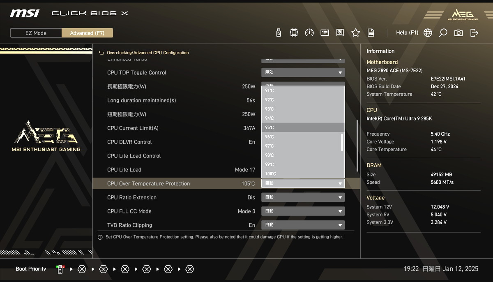Click the back arrow beside Overclocking breadcrumb
This screenshot has height=282, width=493.
point(101,53)
